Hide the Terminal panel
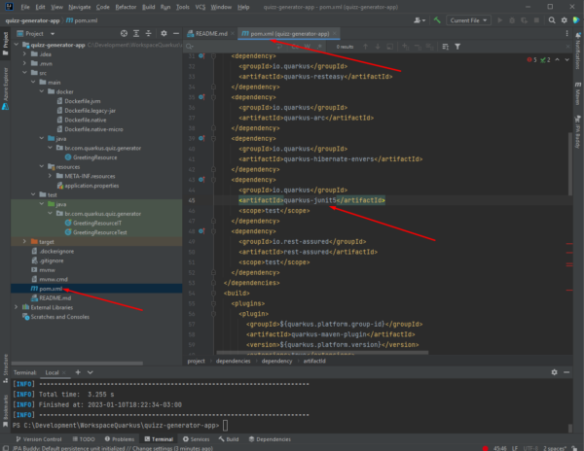This screenshot has height=451, width=584. pyautogui.click(x=566, y=372)
